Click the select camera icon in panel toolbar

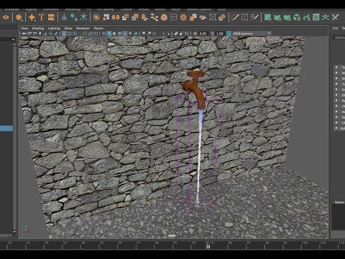tap(24, 34)
